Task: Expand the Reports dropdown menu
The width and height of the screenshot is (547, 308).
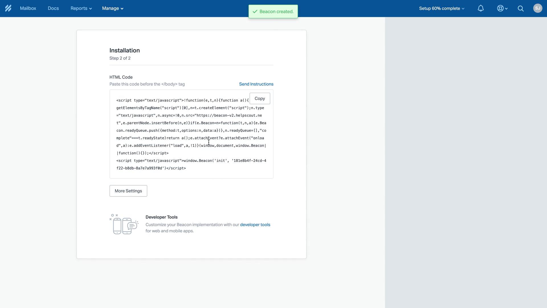Action: 81,8
